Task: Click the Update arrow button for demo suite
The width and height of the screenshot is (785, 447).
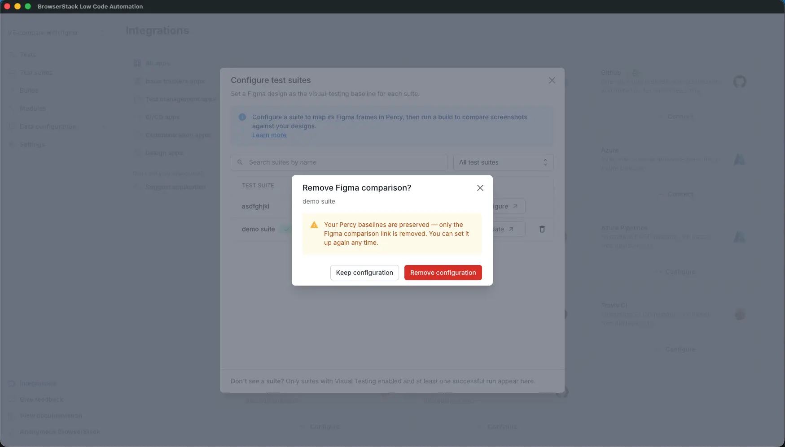Action: pos(509,229)
